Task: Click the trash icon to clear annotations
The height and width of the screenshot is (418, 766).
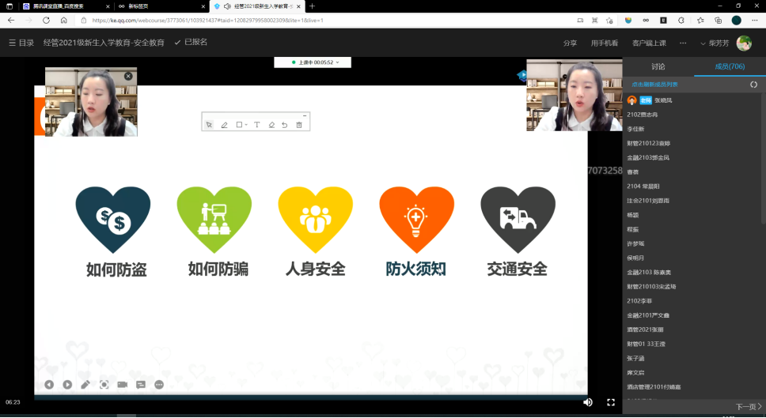Action: click(x=299, y=125)
